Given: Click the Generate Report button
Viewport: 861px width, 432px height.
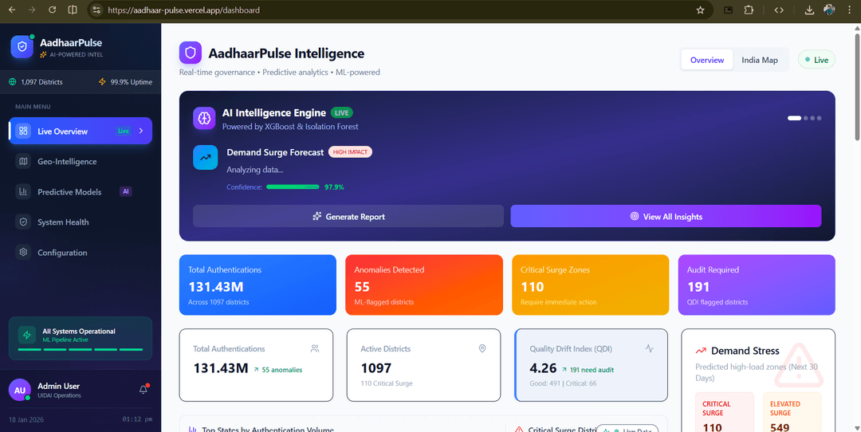Looking at the screenshot, I should click(348, 216).
